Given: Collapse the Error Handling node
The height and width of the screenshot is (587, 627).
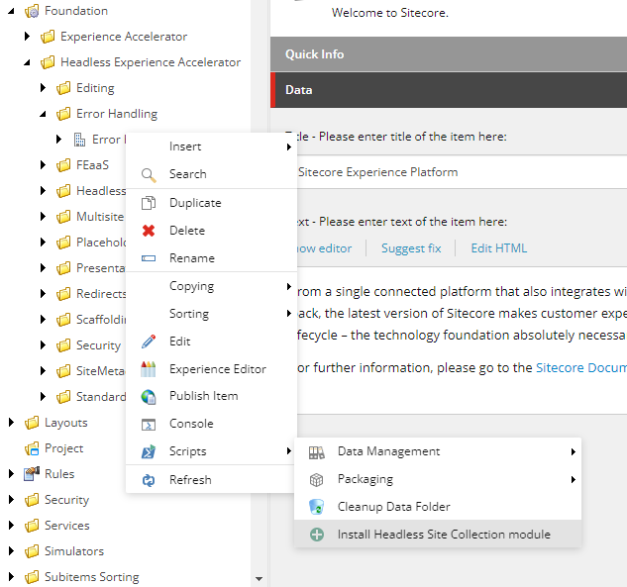Looking at the screenshot, I should point(44,114).
